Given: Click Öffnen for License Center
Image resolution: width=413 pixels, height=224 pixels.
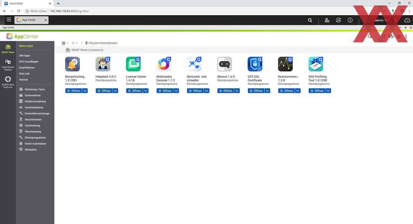Looking at the screenshot, I should pos(134,91).
